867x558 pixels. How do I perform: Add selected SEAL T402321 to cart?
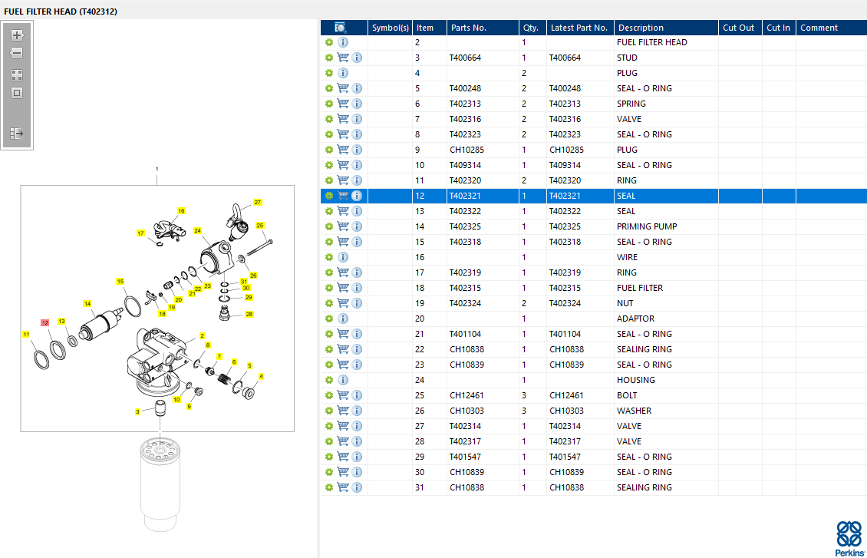coord(343,196)
